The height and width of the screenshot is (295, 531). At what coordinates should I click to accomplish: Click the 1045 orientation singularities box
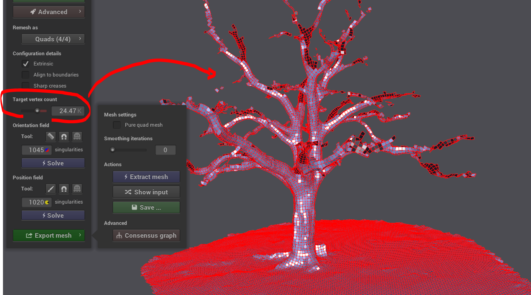[37, 150]
